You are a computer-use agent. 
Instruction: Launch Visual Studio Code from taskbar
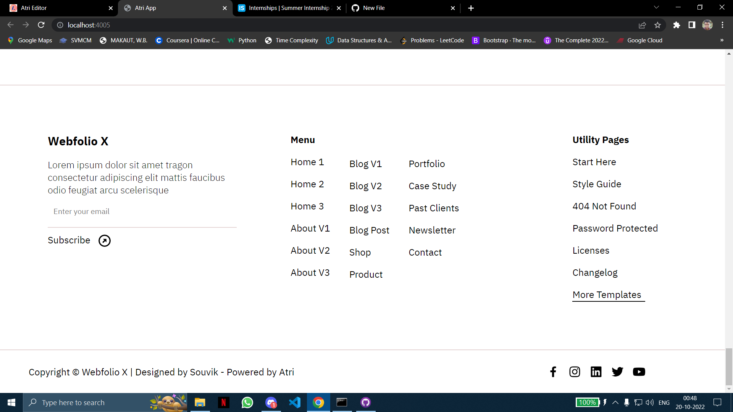[295, 402]
